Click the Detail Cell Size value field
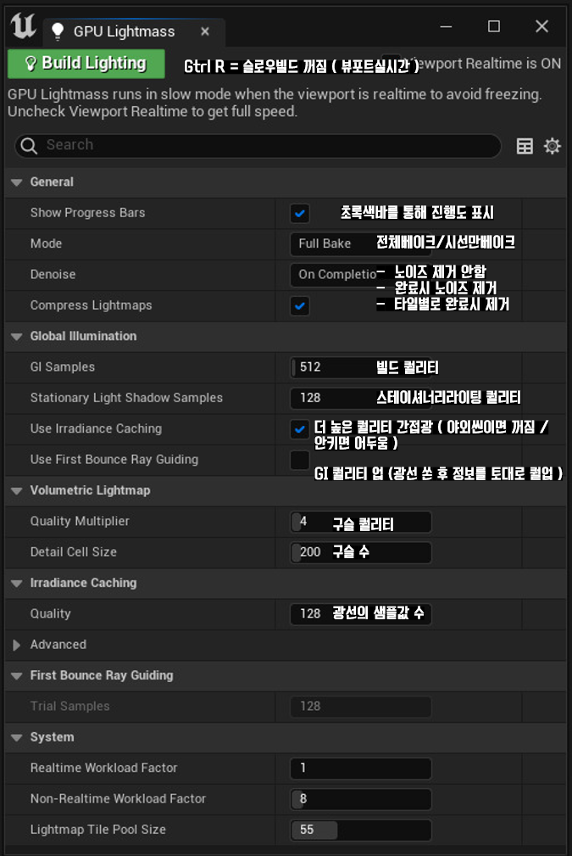 [x=360, y=552]
